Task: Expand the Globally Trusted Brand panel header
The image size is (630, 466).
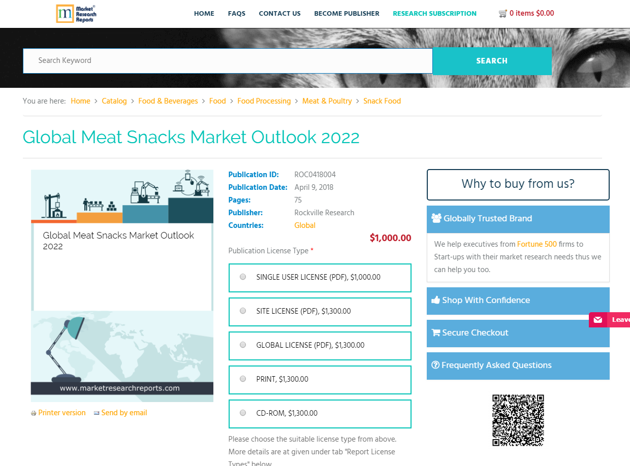Action: tap(518, 219)
